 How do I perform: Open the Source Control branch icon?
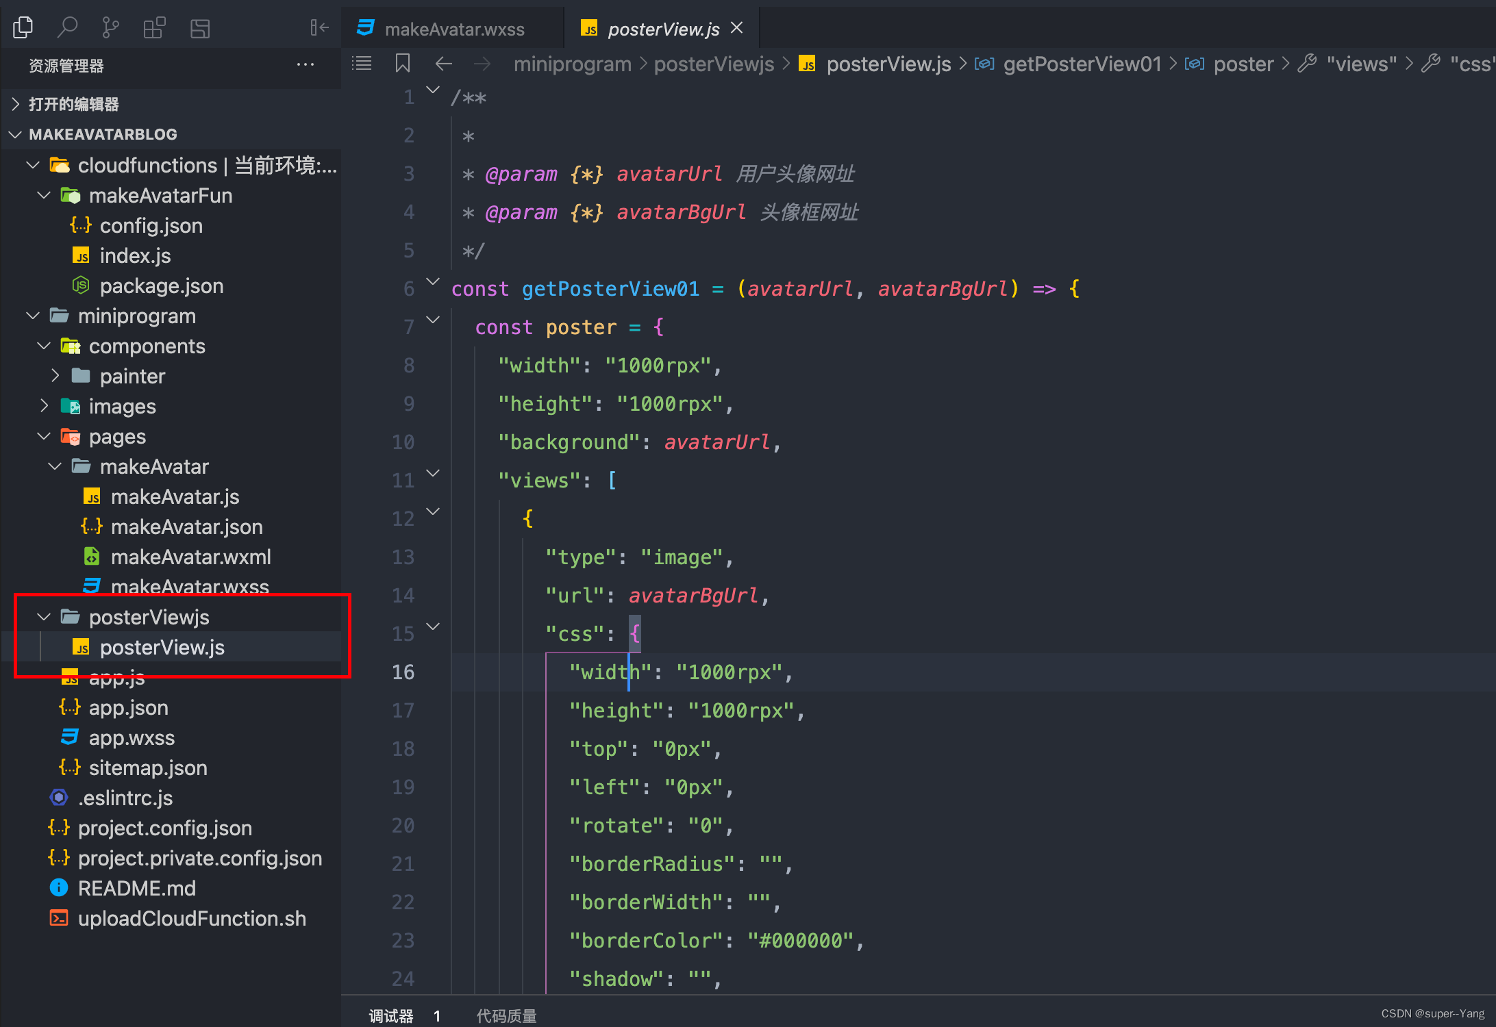point(110,27)
